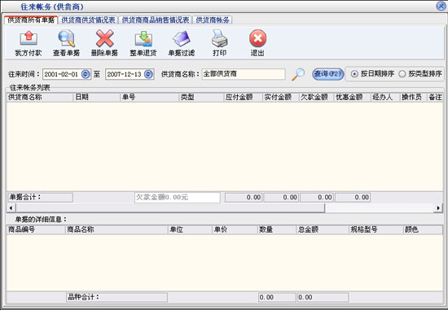Click the red 删除单据 delete icon
448x310 pixels.
(104, 38)
